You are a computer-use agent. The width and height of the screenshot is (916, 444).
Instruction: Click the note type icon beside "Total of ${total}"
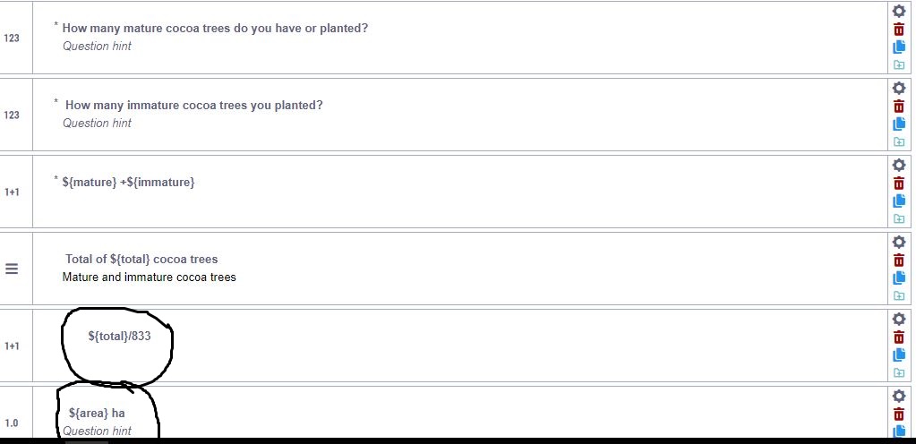click(x=13, y=269)
